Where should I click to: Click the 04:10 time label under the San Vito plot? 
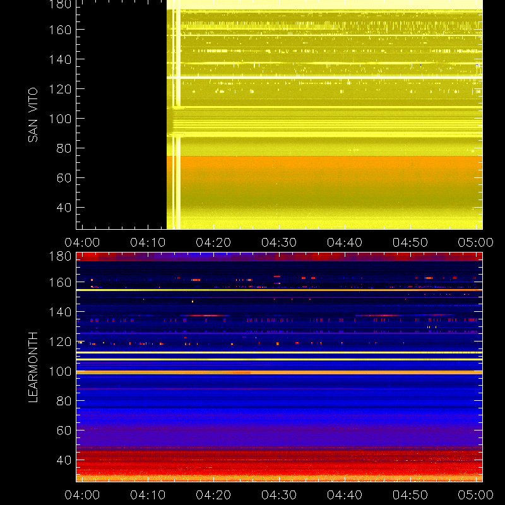tap(148, 242)
